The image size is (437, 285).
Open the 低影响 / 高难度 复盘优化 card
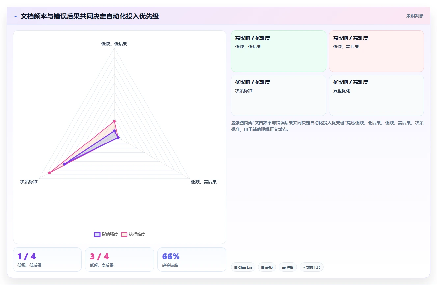point(376,95)
